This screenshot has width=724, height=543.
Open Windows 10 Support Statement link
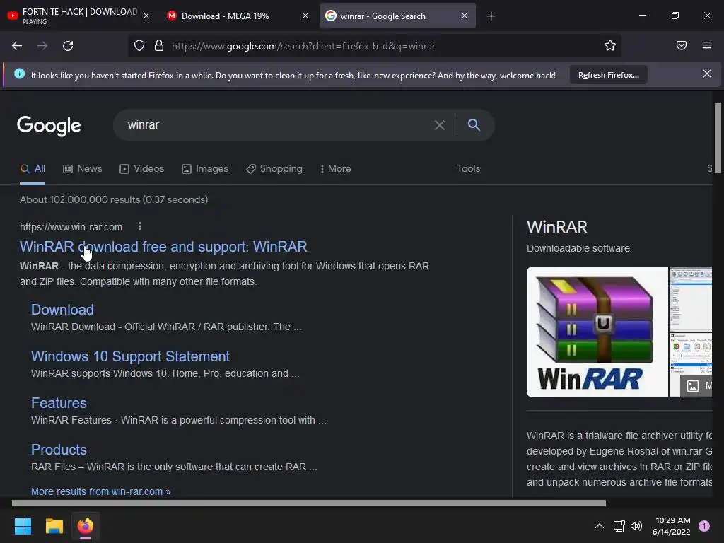130,356
